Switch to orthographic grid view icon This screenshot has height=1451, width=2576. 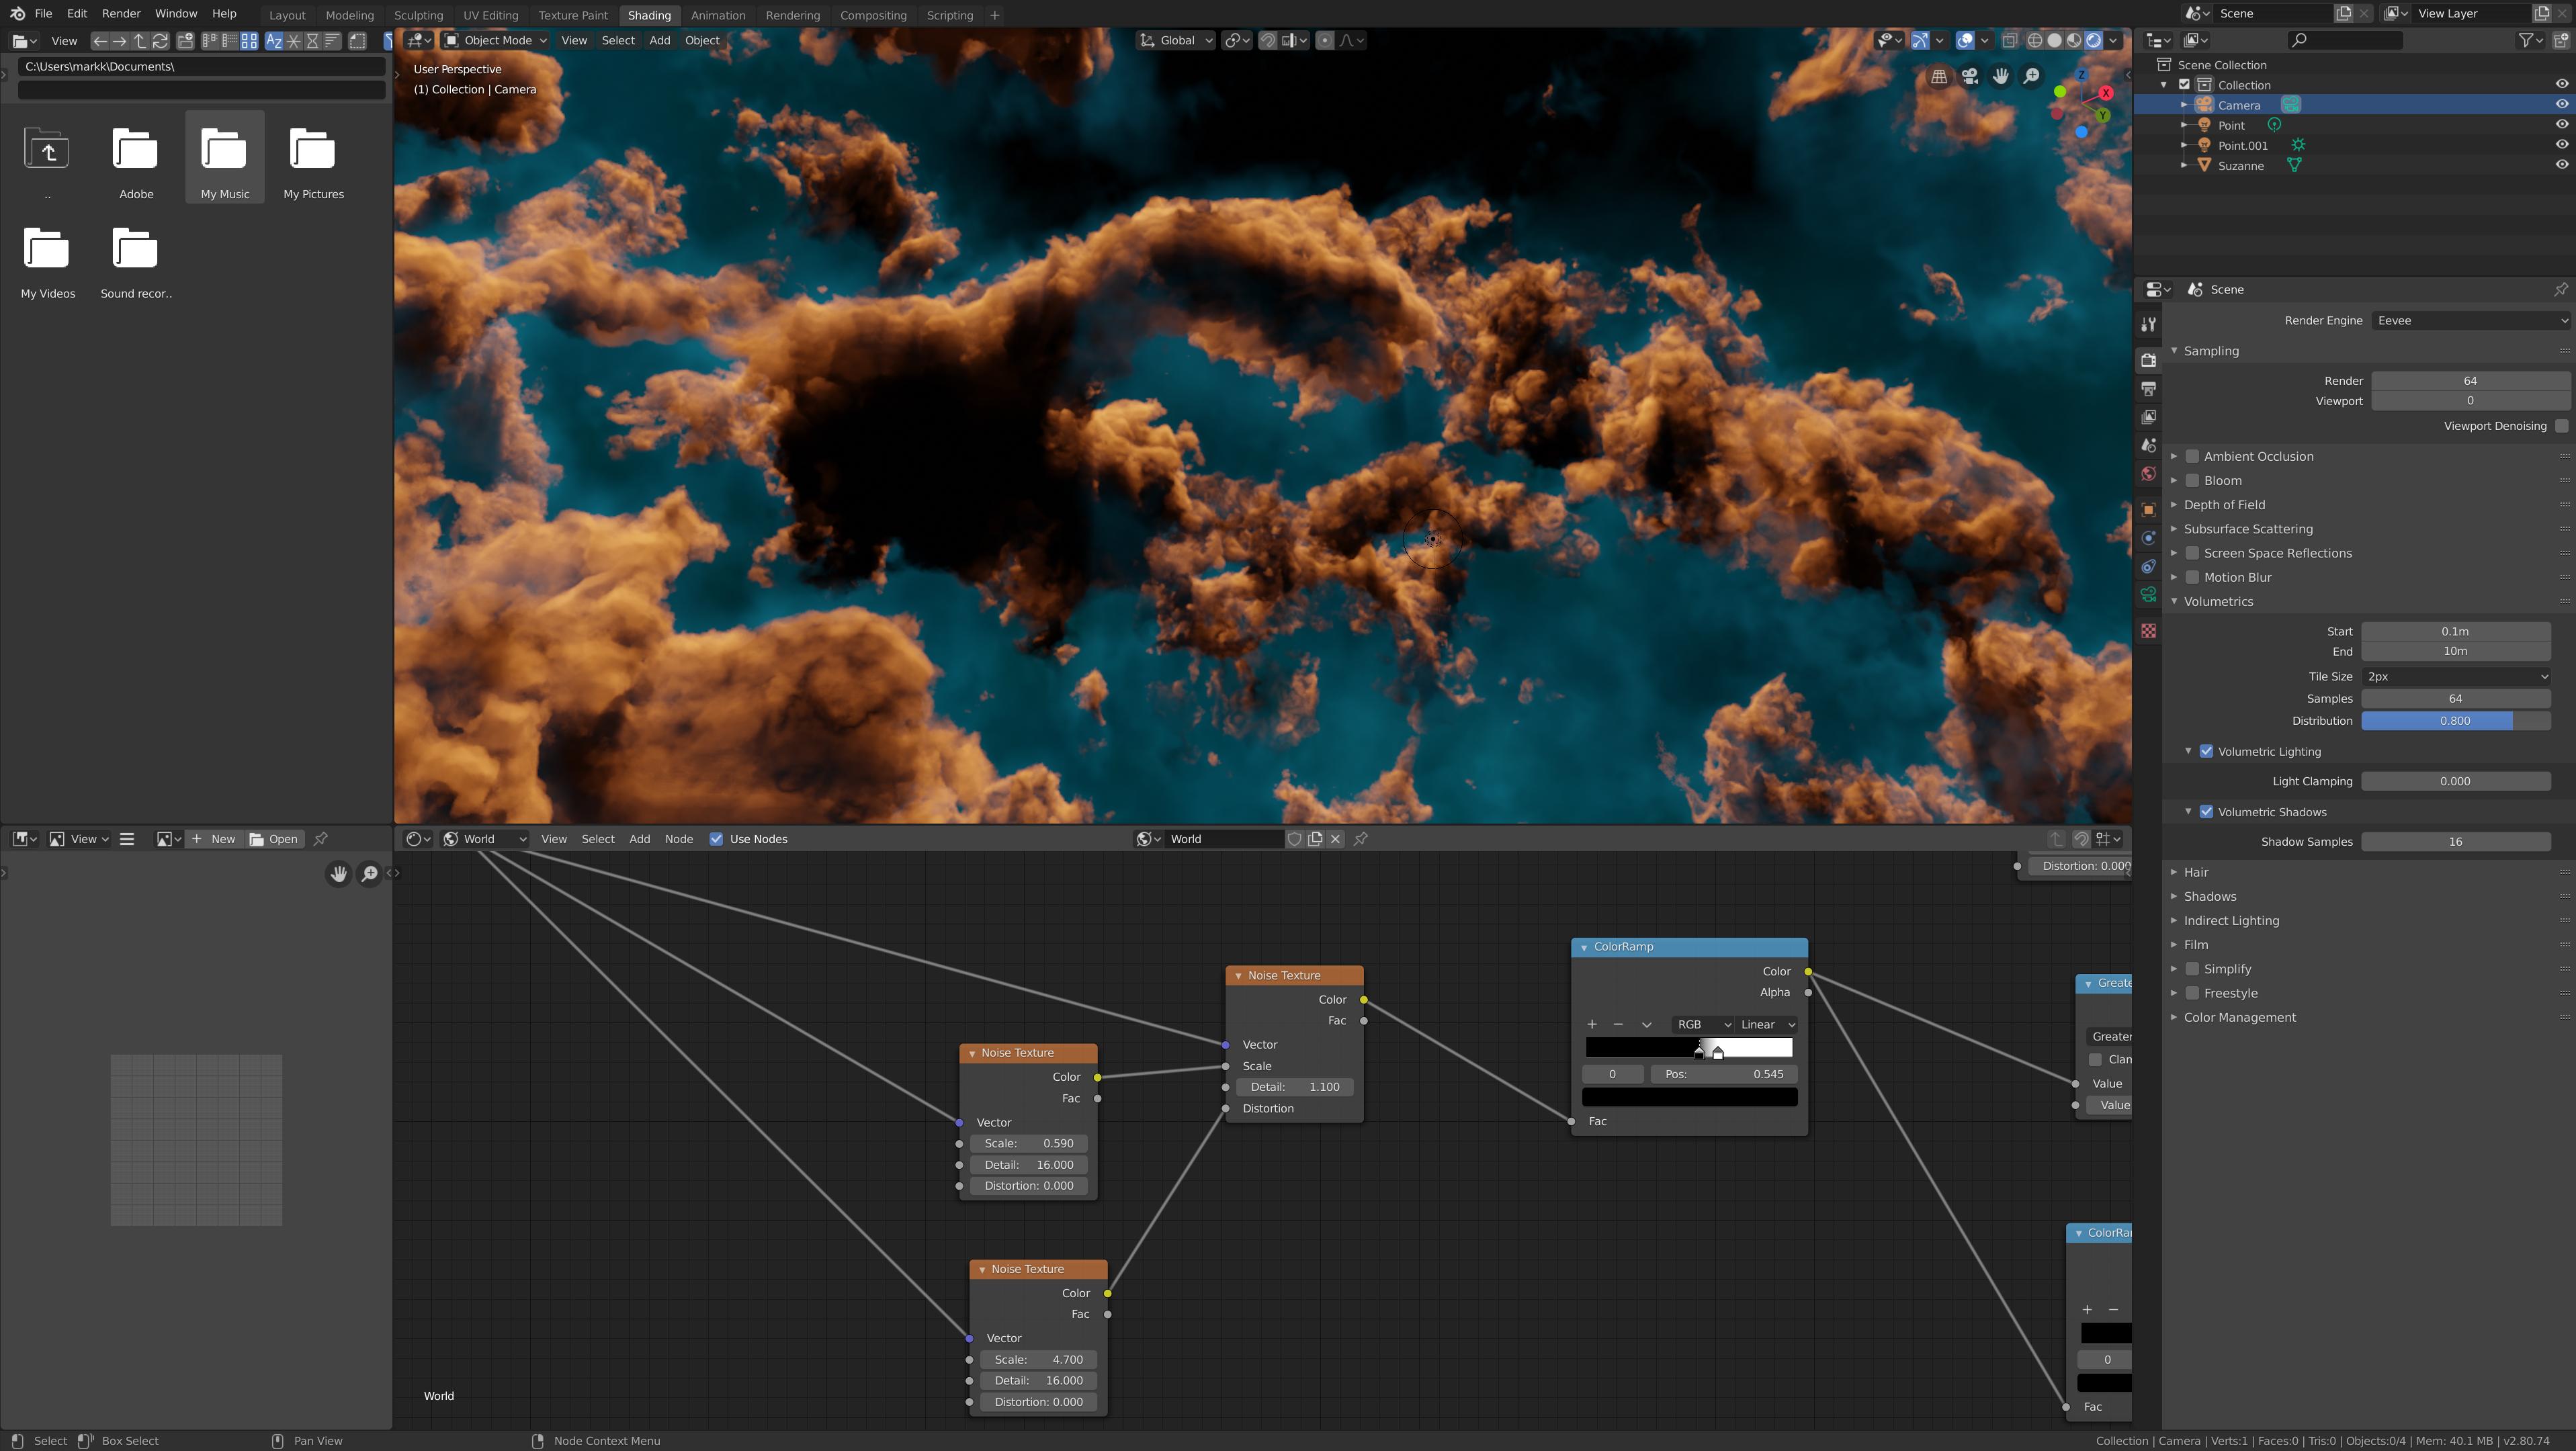click(x=1939, y=76)
